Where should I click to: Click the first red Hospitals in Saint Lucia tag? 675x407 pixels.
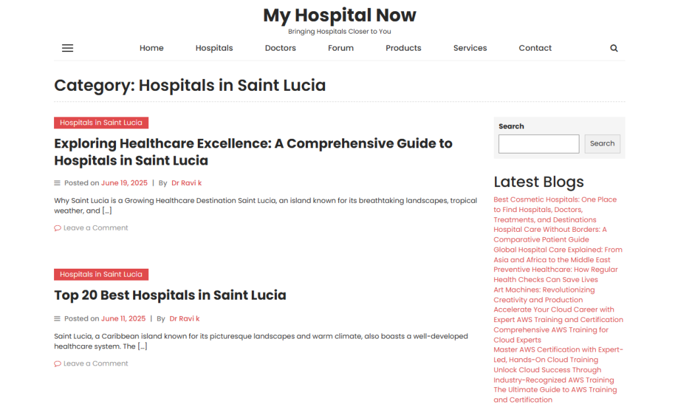click(x=101, y=122)
